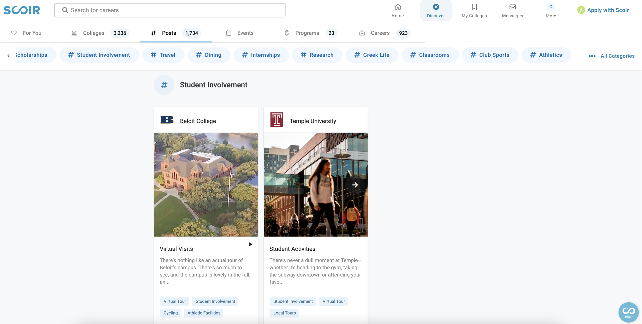The height and width of the screenshot is (324, 642).
Task: Click in the Search for careers field
Action: (170, 10)
